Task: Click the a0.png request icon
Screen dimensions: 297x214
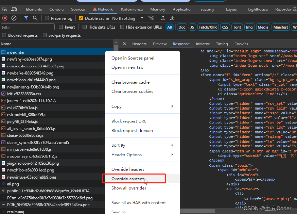Action: pyautogui.click(x=3, y=184)
